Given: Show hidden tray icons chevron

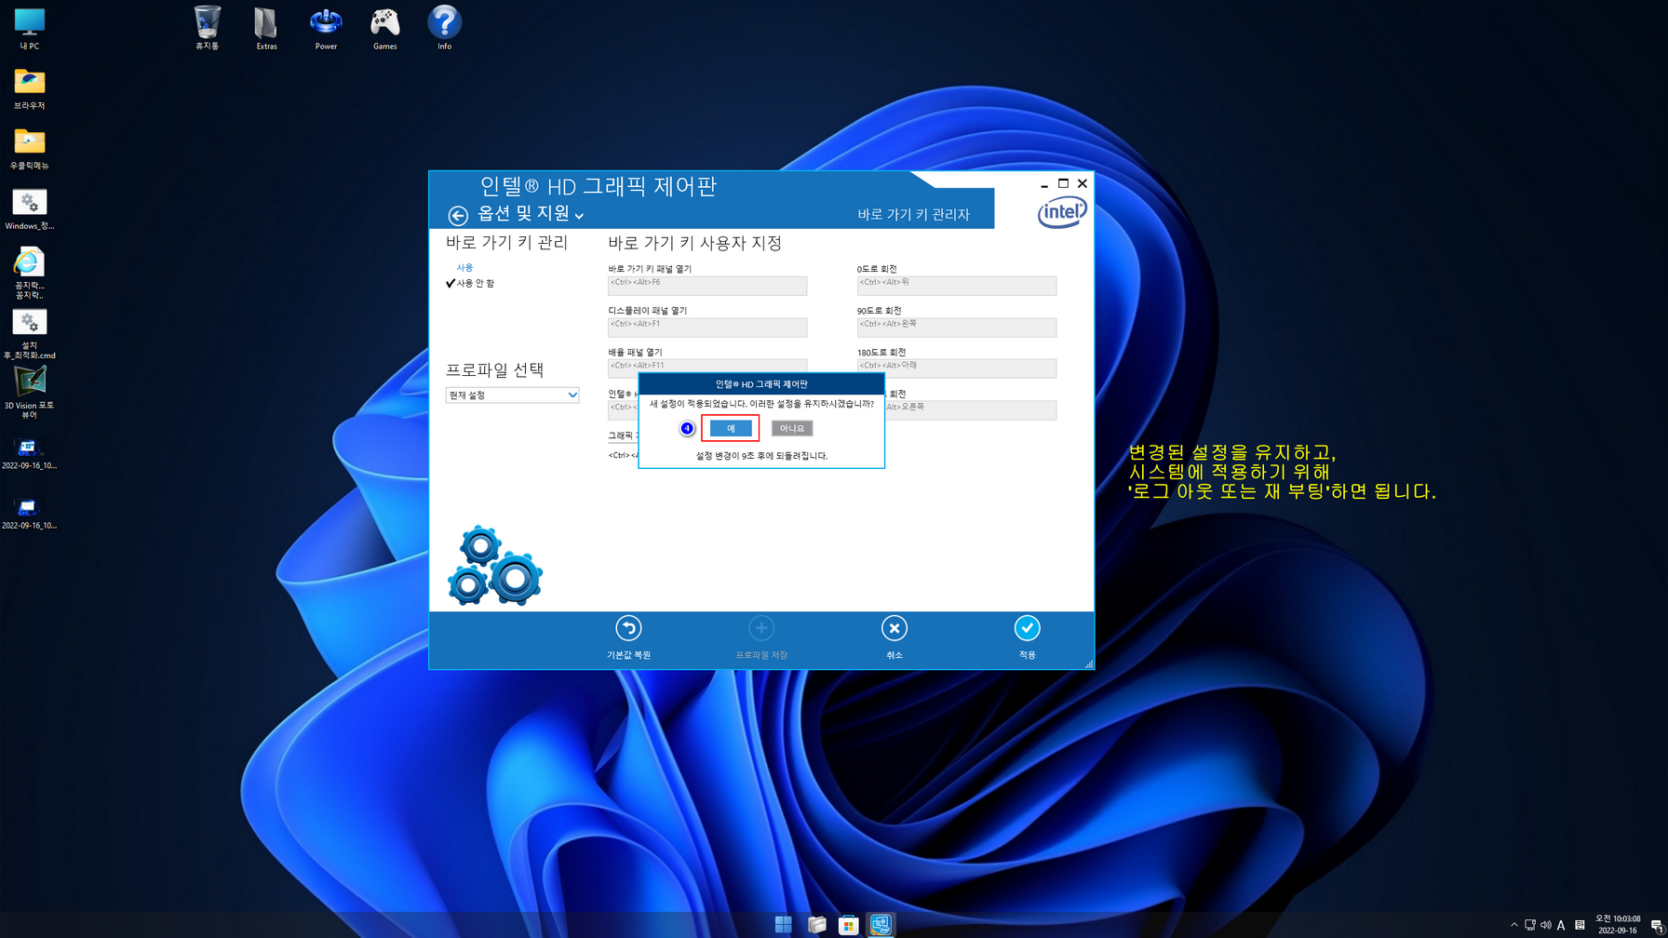Looking at the screenshot, I should 1513,925.
